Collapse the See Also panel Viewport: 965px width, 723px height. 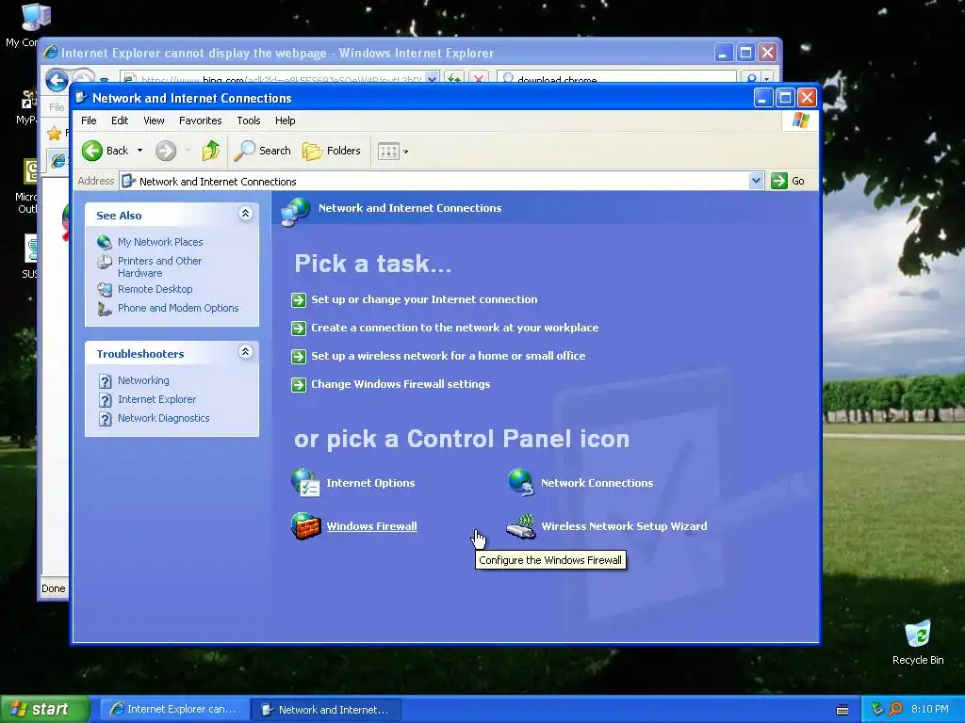point(245,214)
